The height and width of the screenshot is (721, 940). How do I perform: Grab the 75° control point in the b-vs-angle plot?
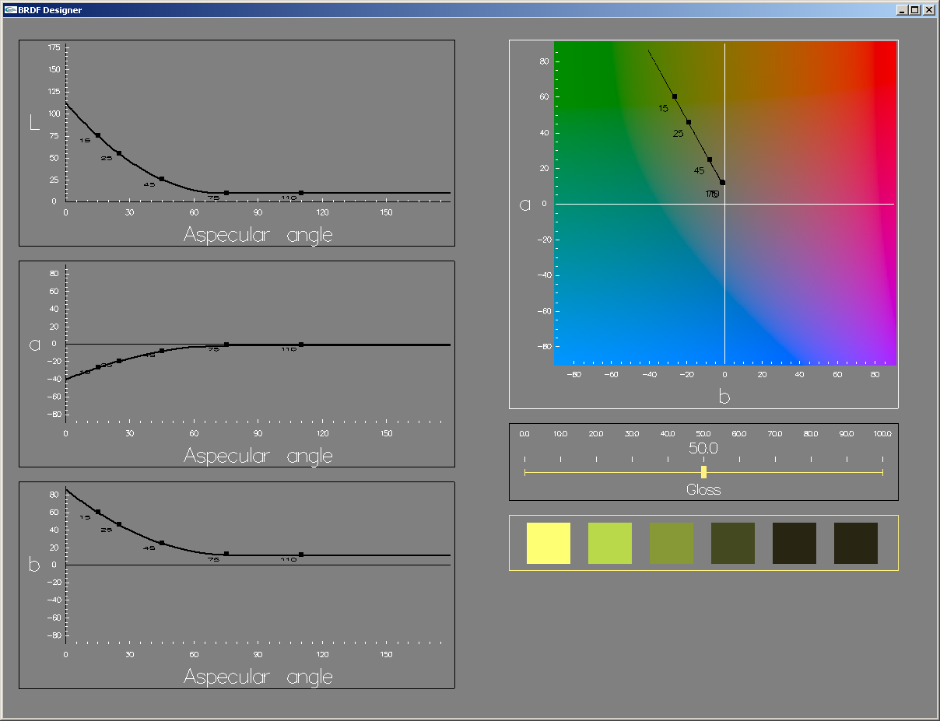[226, 554]
